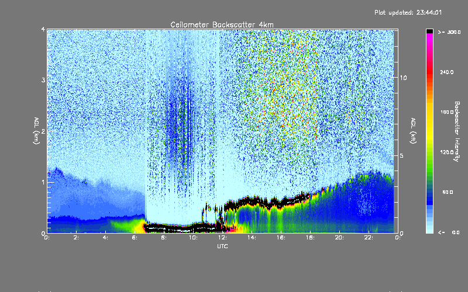Image resolution: width=468 pixels, height=292 pixels.
Task: Click the '14:' UTC time tick
Action: pos(252,238)
